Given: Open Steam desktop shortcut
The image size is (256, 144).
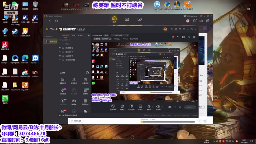Looking at the screenshot, I should point(15,33).
